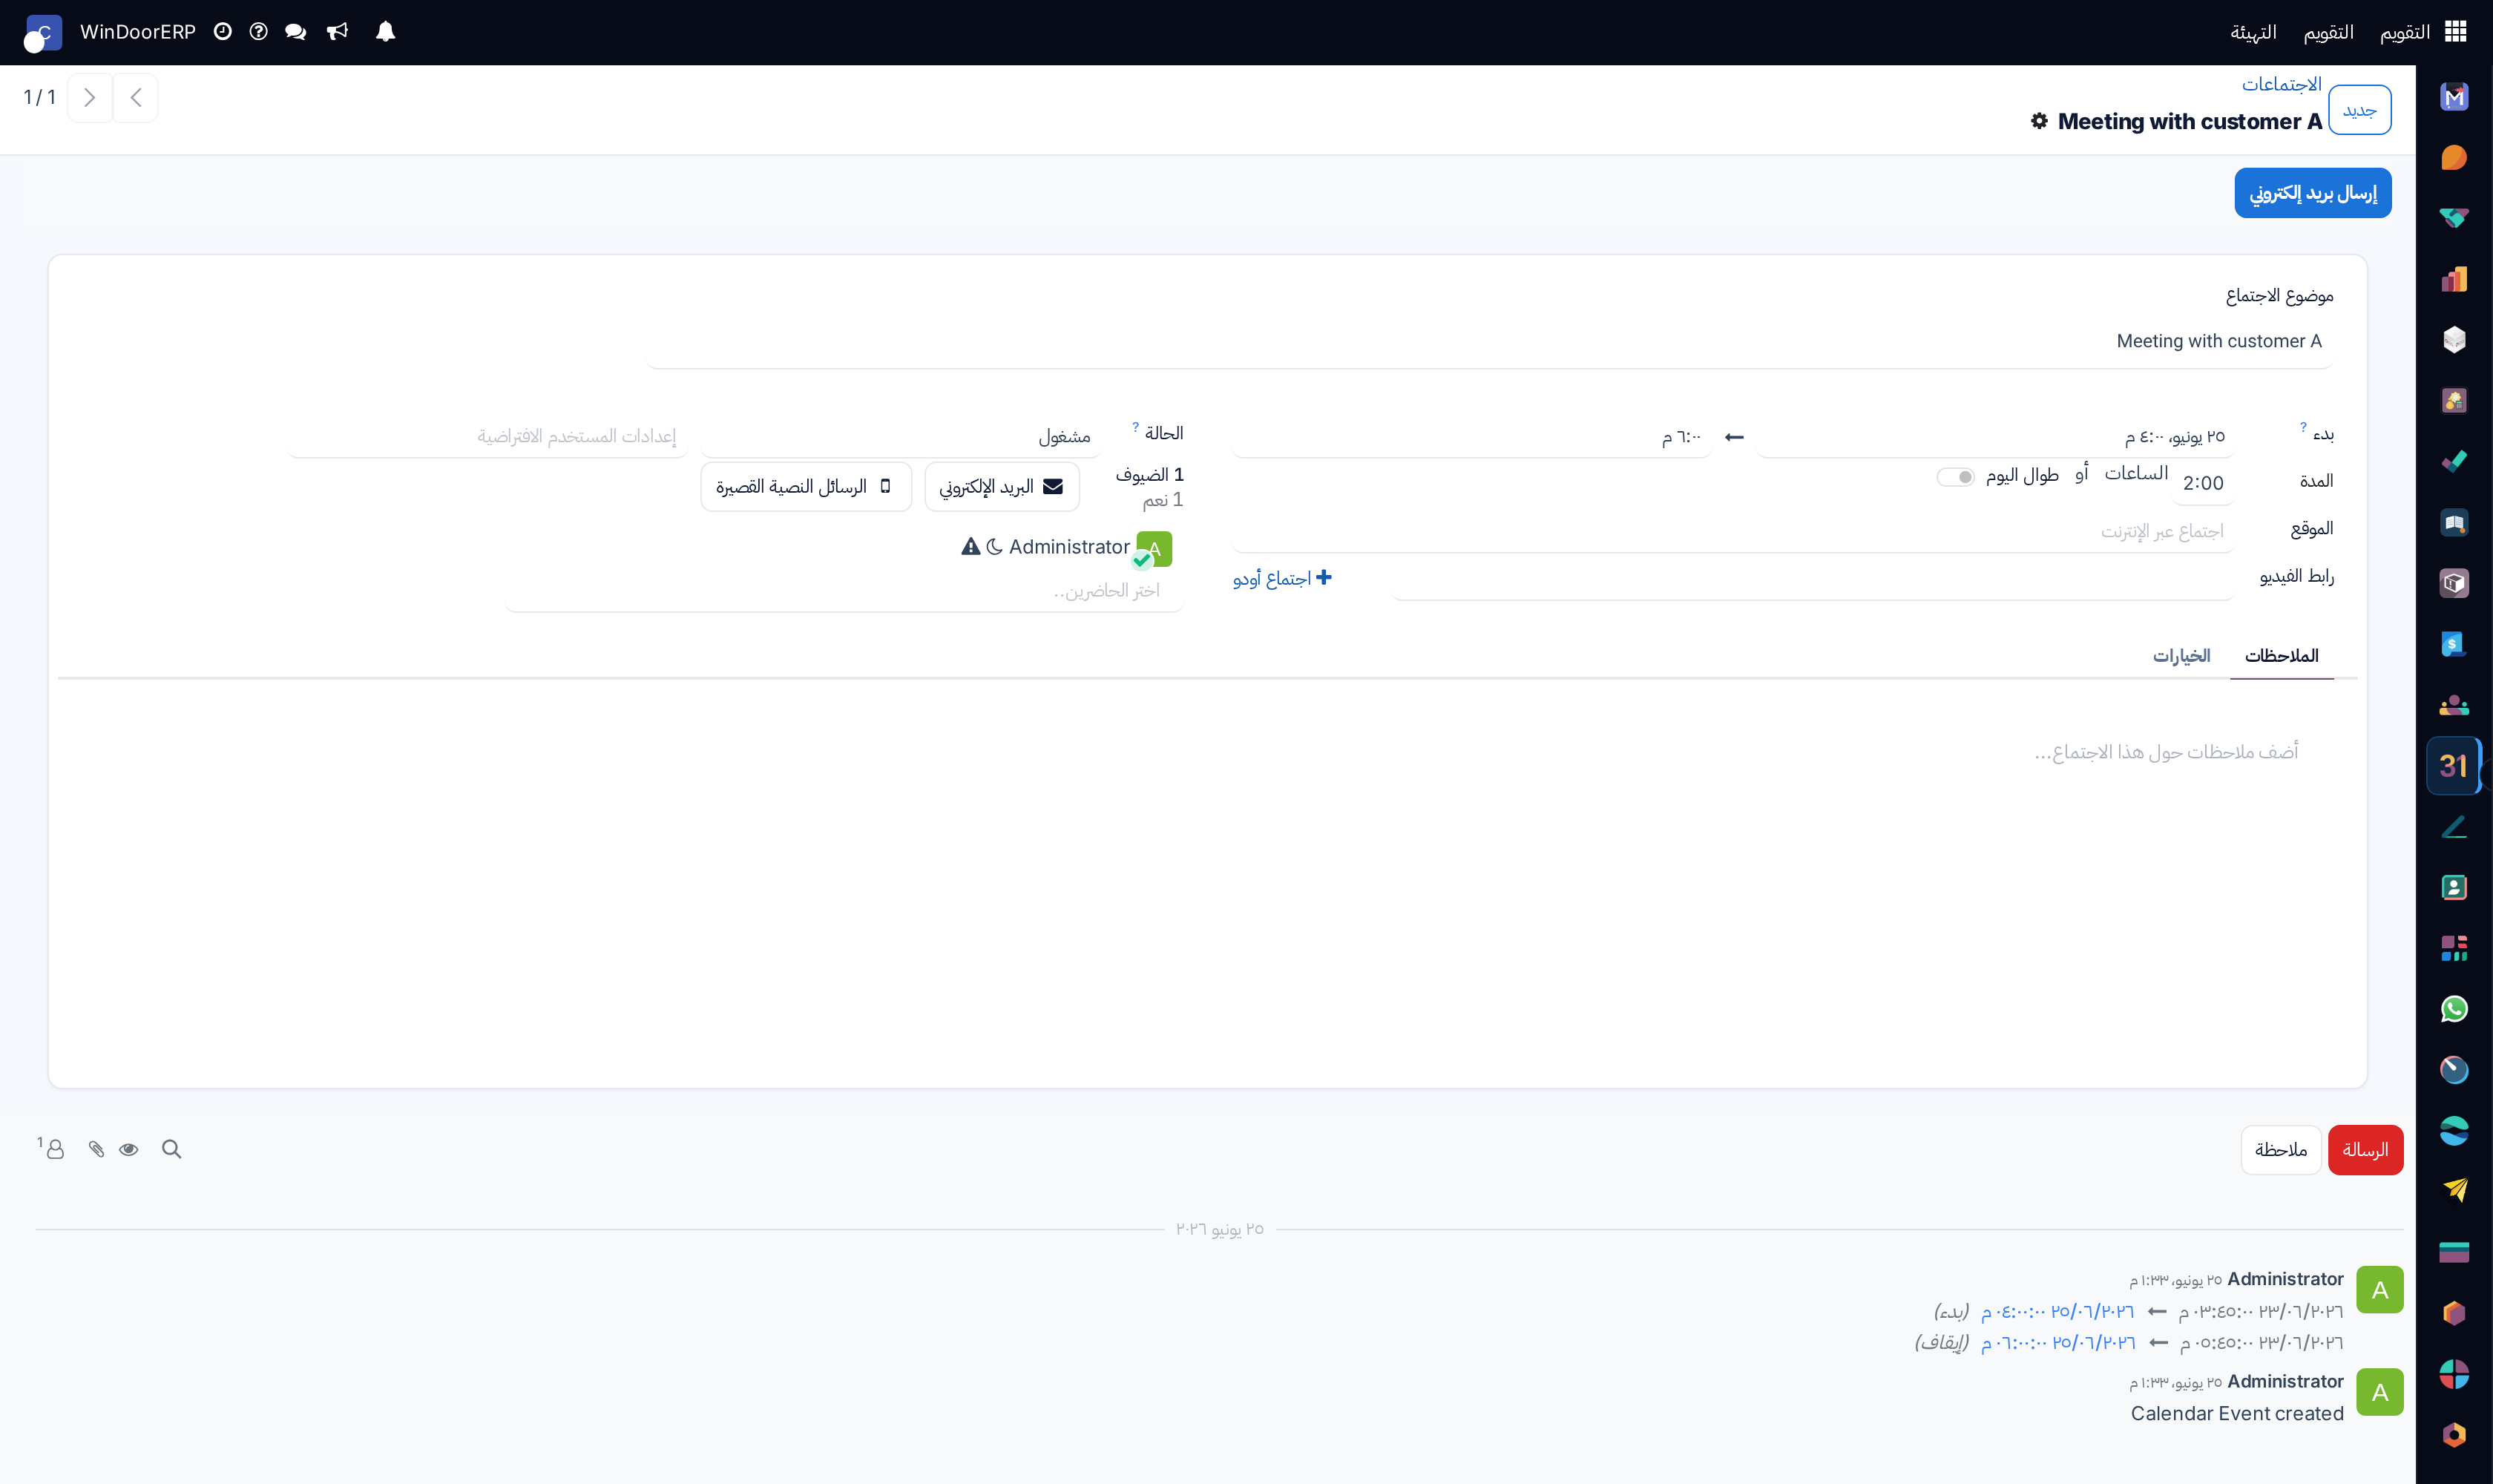Open the إعدادات المستخدم الافتراضية field
Screen dimensions: 2493x1484
click(x=487, y=436)
